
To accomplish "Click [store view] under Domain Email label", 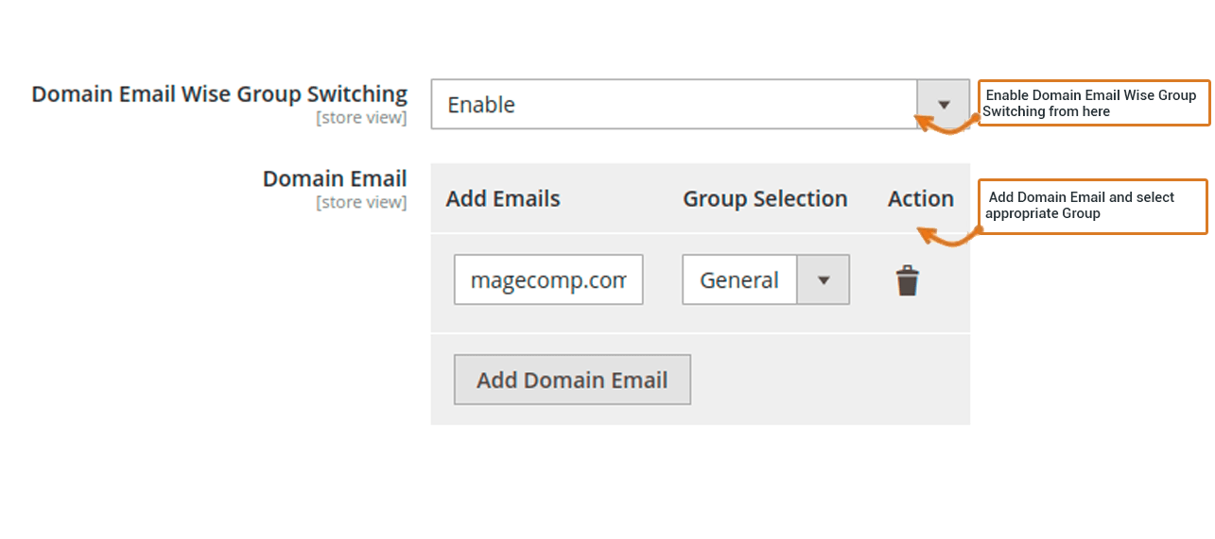I will coord(361,202).
